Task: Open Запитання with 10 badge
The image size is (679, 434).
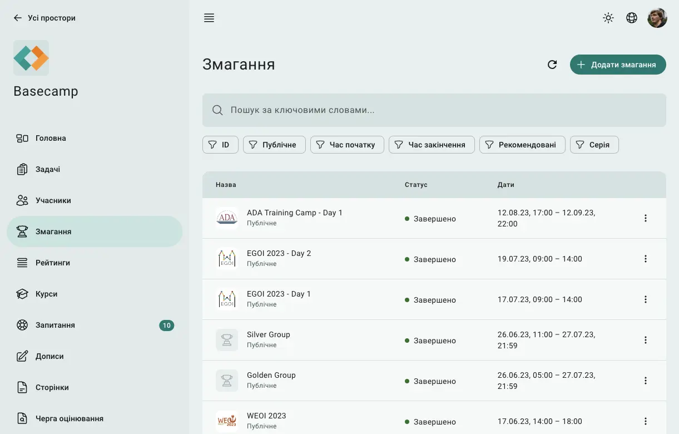Action: (56, 325)
